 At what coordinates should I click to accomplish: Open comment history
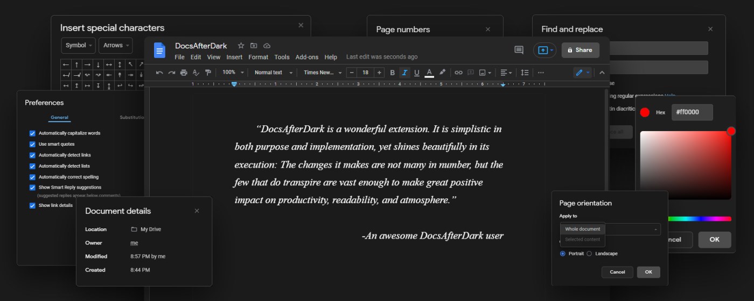coord(519,50)
